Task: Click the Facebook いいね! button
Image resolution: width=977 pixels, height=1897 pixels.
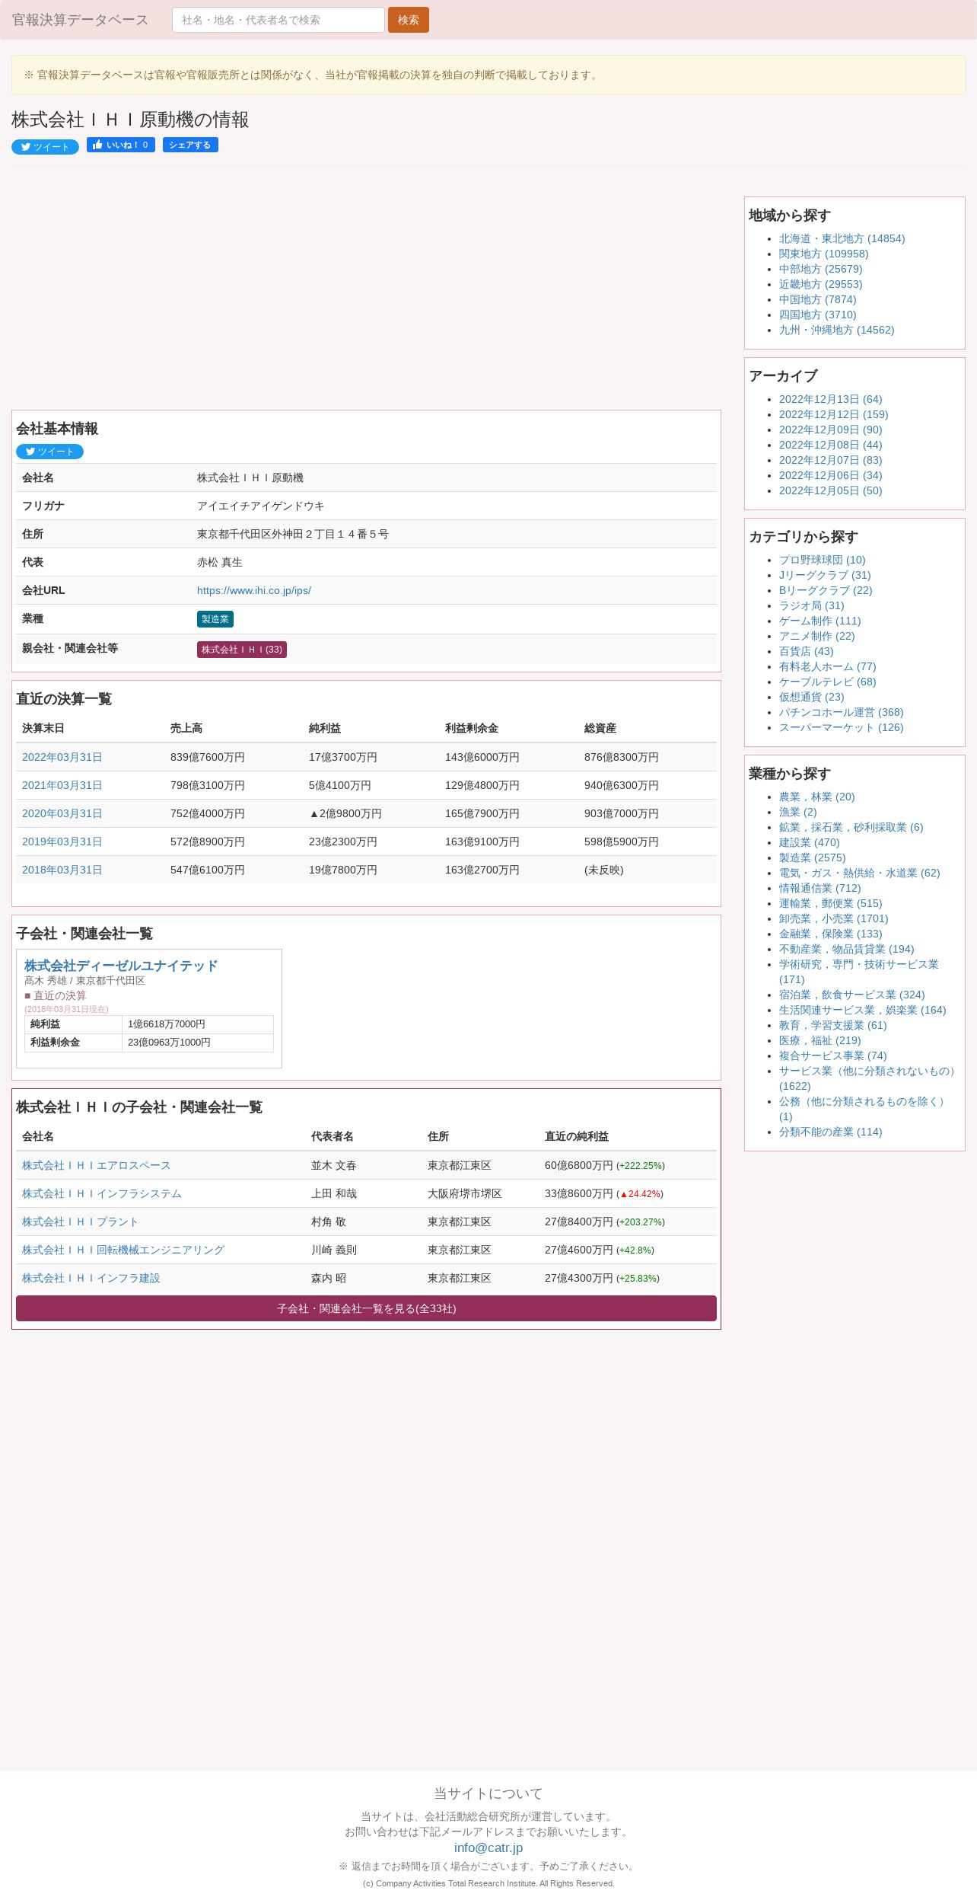Action: [121, 145]
